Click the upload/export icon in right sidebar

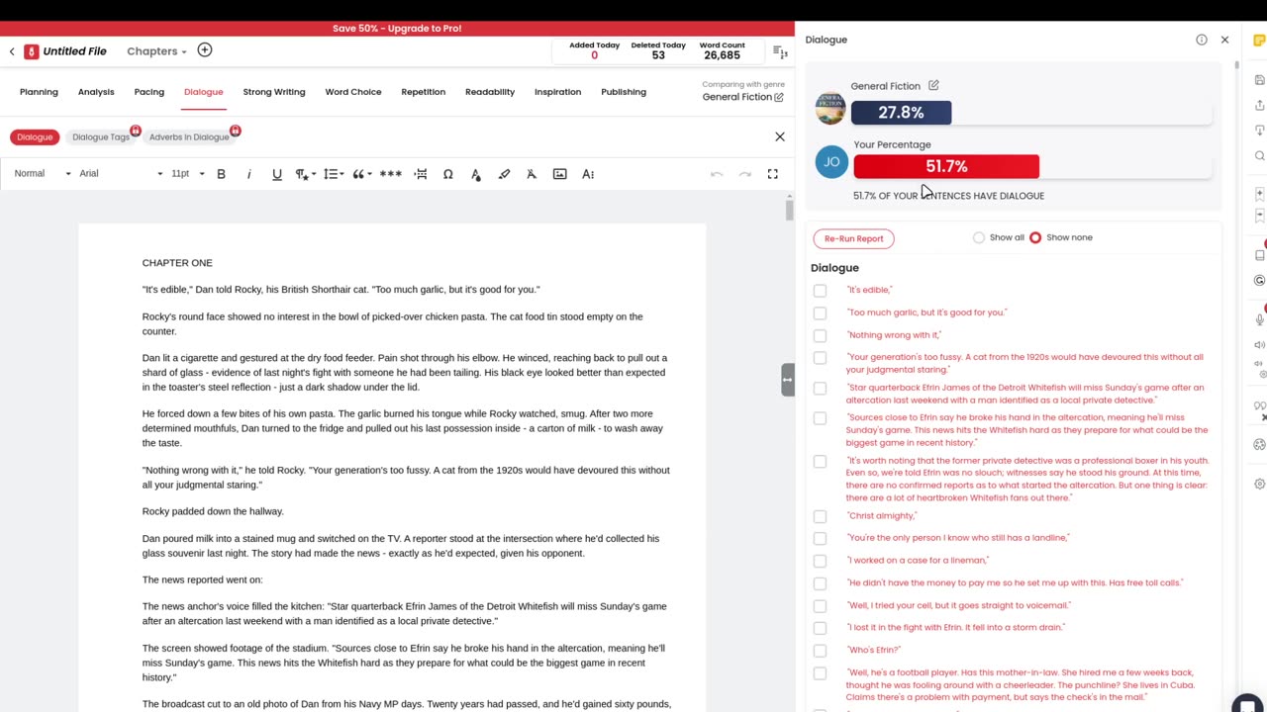[x=1259, y=106]
